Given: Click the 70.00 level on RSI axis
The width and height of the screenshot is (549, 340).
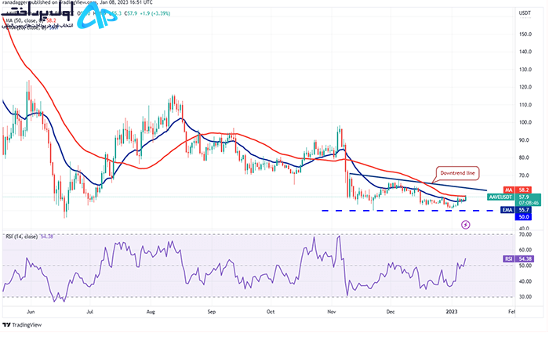Looking at the screenshot, I should point(525,234).
